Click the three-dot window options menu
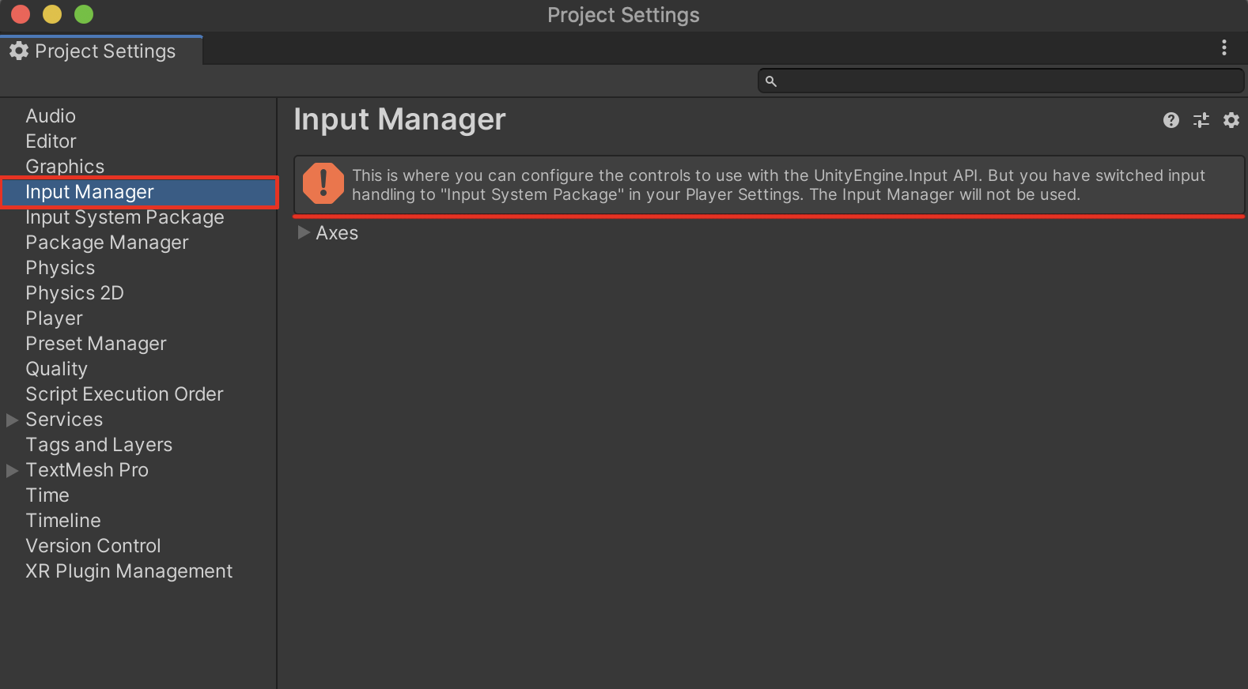The width and height of the screenshot is (1248, 689). pos(1224,48)
